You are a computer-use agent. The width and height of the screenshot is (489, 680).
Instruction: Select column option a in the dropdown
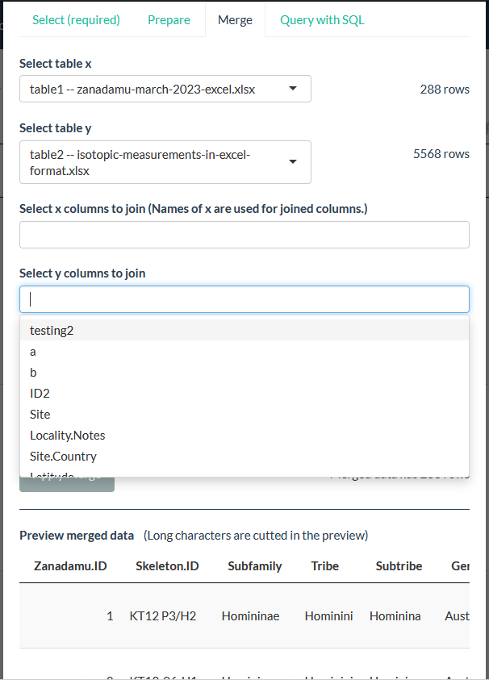(x=32, y=351)
